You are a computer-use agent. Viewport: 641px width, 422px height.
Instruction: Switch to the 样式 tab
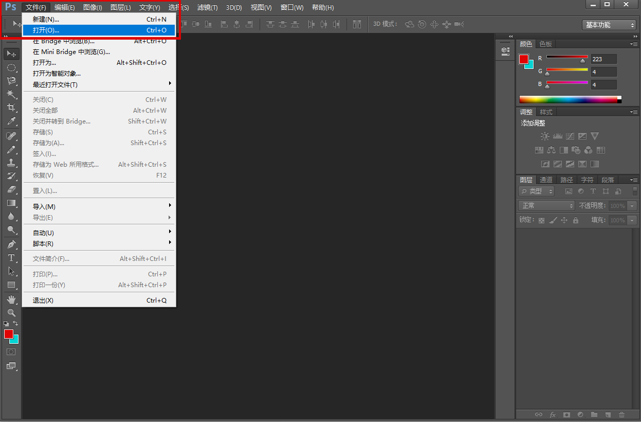pos(546,112)
